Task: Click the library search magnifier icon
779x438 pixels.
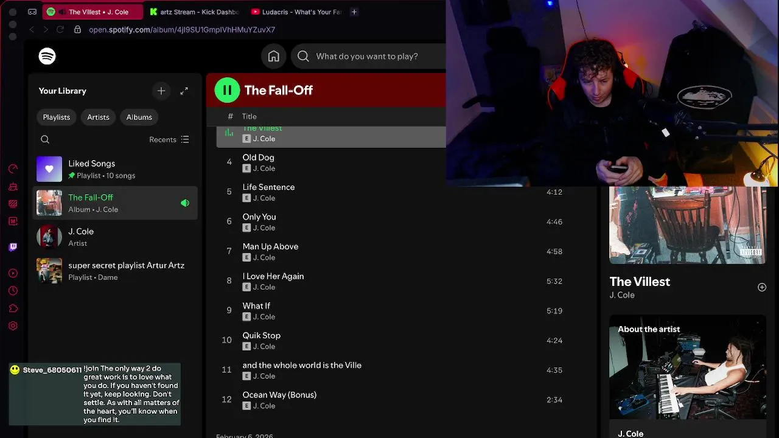Action: point(45,139)
